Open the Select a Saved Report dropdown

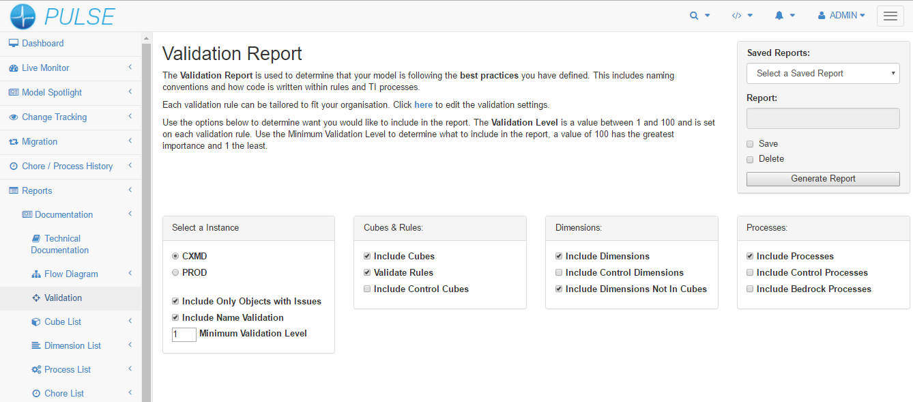[823, 74]
